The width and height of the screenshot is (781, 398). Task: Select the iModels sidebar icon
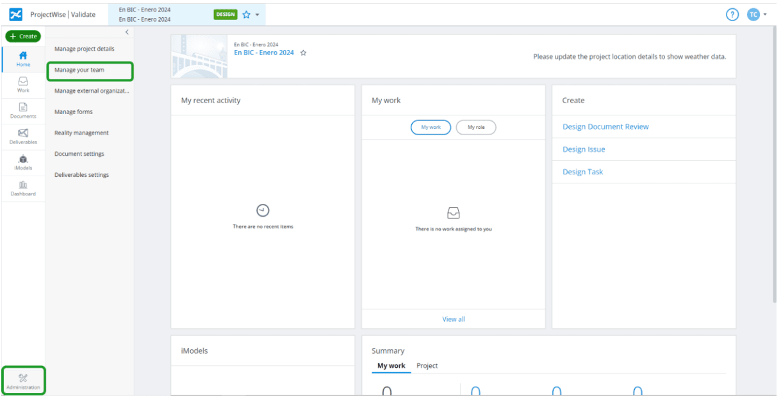(23, 162)
